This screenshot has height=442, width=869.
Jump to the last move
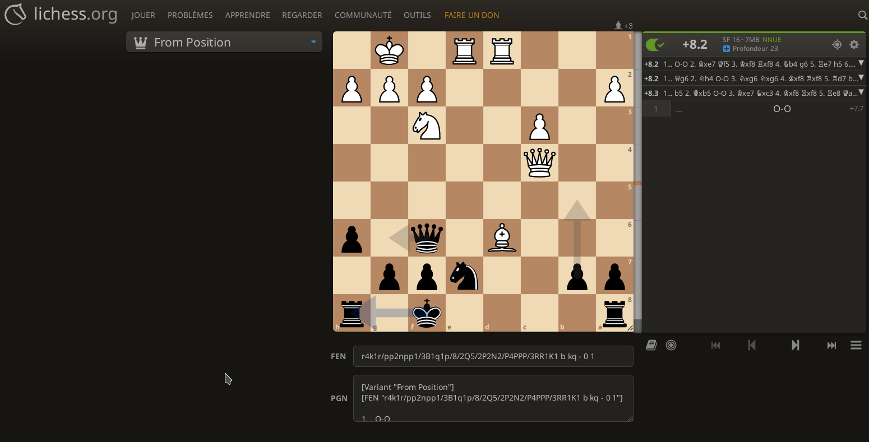coord(831,345)
